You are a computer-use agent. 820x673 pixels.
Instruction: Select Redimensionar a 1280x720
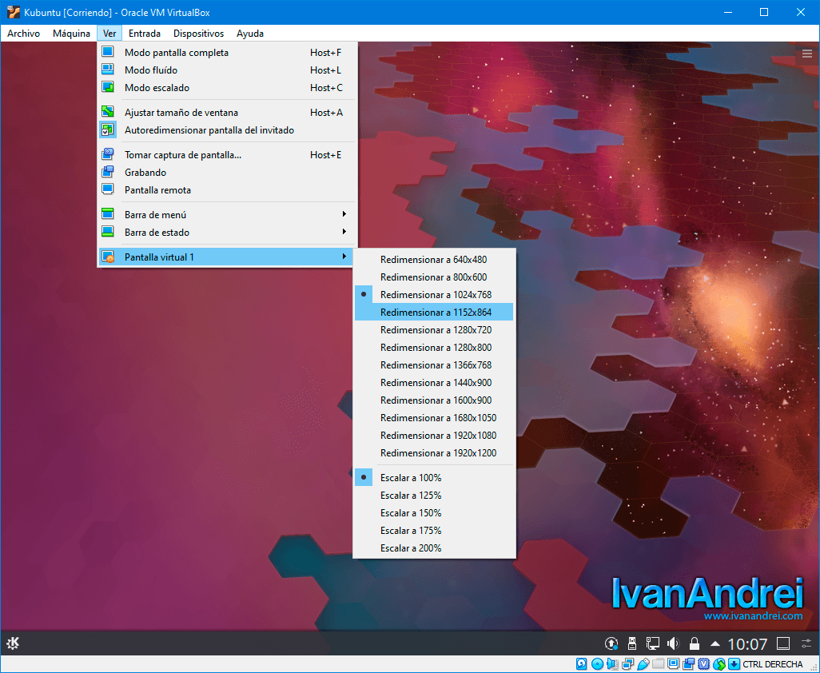(434, 330)
